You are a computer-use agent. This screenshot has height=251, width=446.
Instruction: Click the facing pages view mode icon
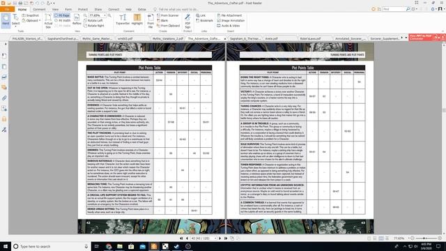tap(381, 238)
